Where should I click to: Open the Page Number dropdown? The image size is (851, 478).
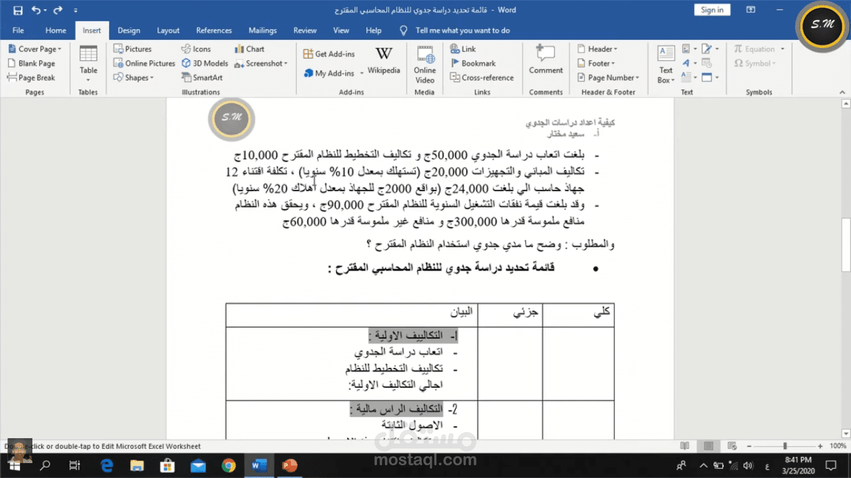609,78
